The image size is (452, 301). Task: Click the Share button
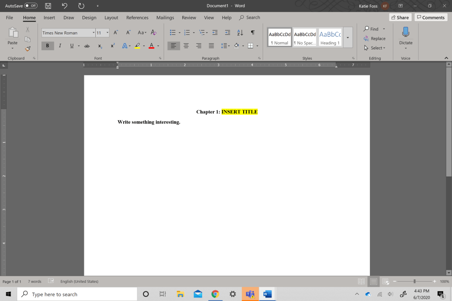(x=400, y=18)
